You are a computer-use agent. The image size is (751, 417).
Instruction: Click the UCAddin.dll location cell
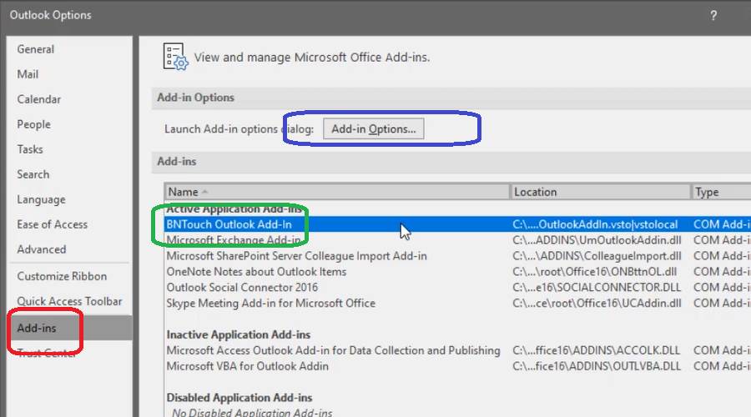(x=597, y=303)
